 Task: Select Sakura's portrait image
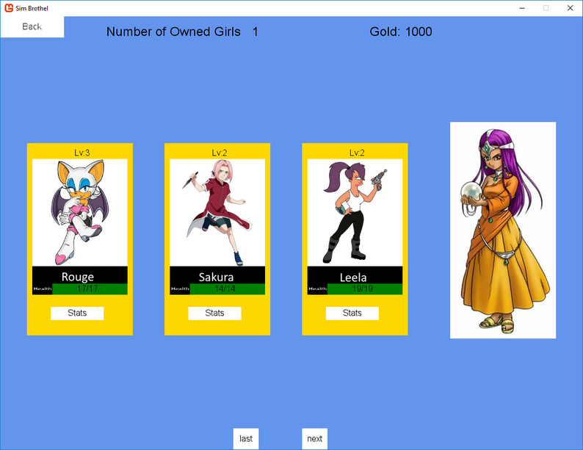217,213
